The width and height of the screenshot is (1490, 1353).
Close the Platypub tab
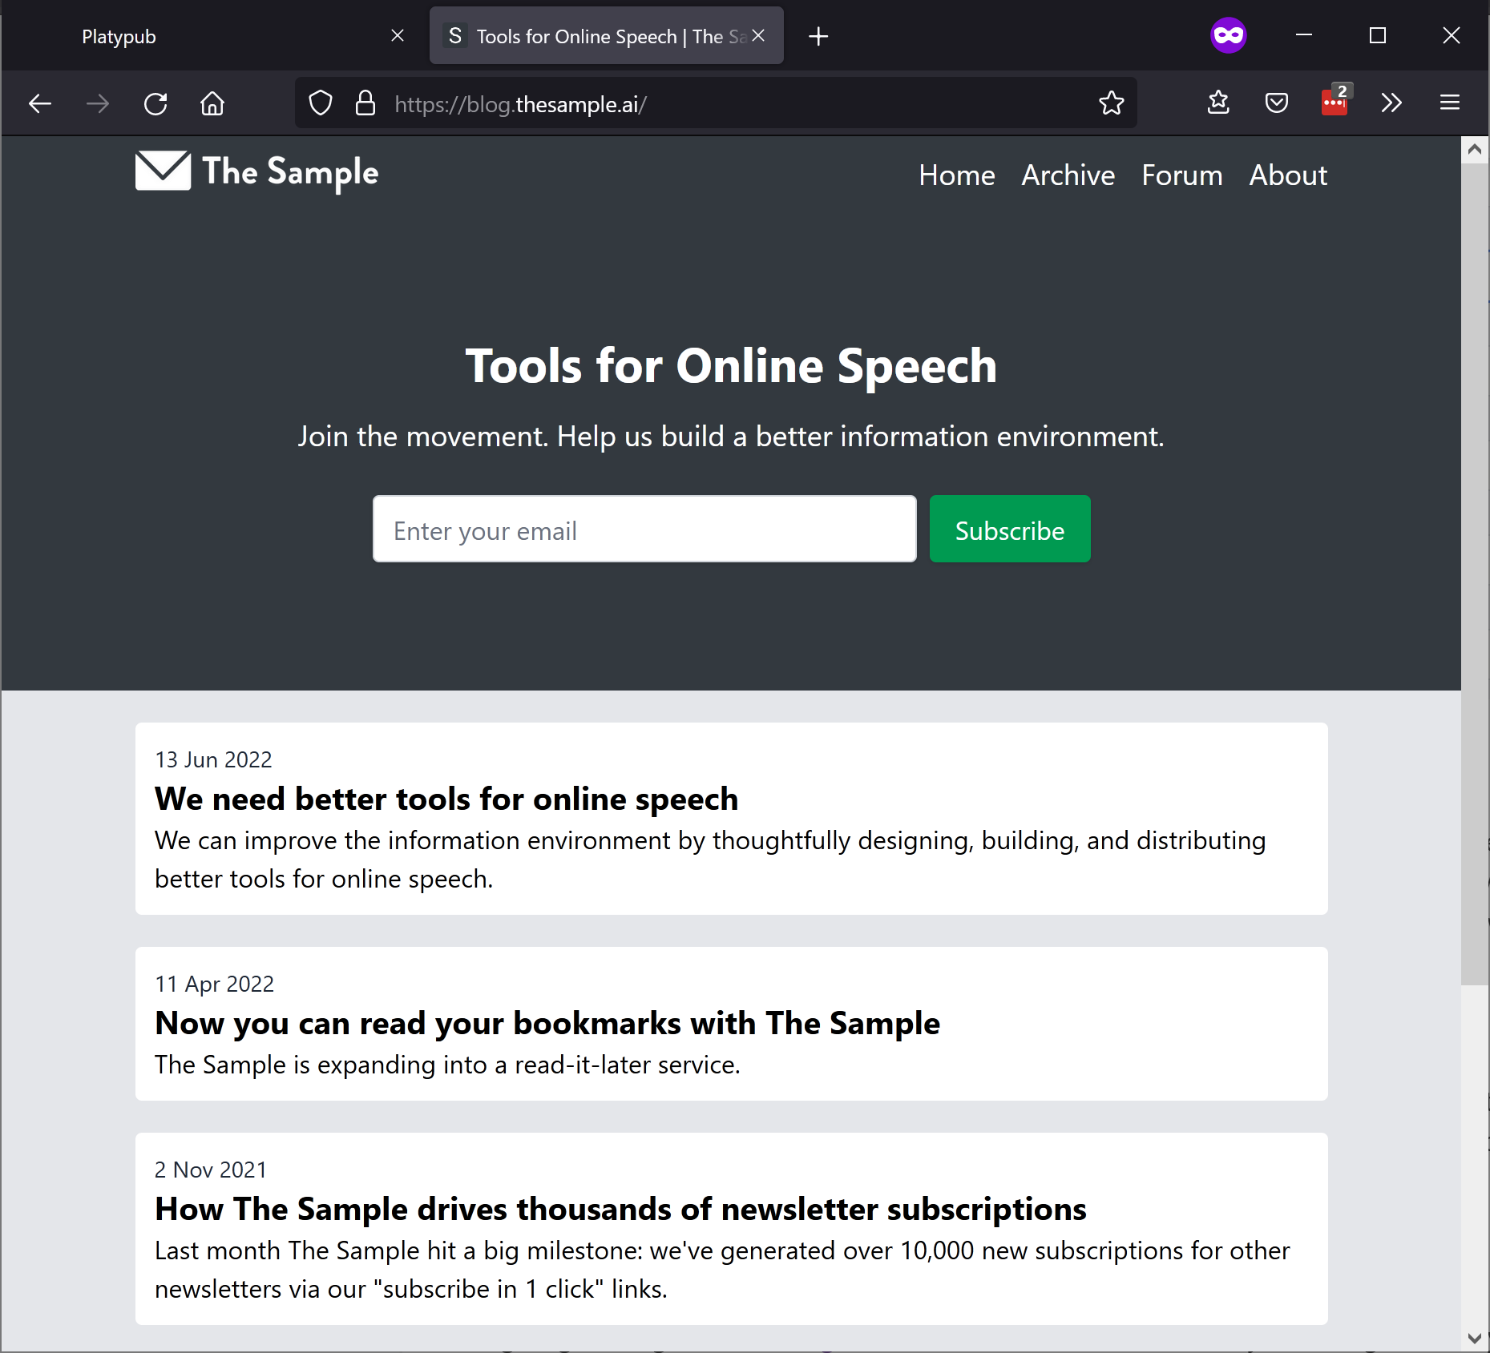(398, 35)
